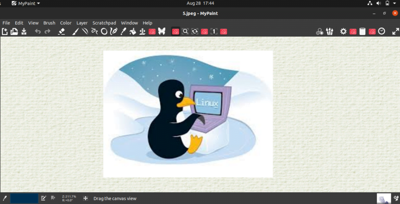Open the Window menu

tap(129, 23)
